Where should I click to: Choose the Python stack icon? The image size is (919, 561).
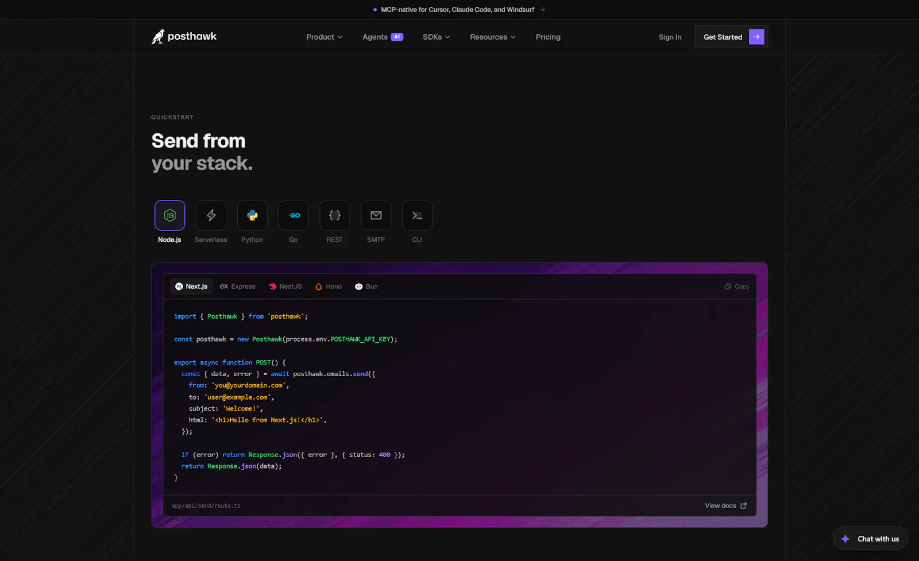pos(252,215)
